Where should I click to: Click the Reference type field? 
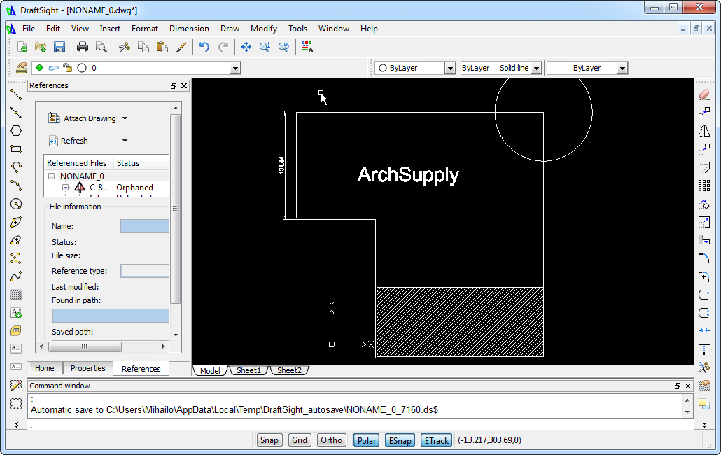point(145,271)
